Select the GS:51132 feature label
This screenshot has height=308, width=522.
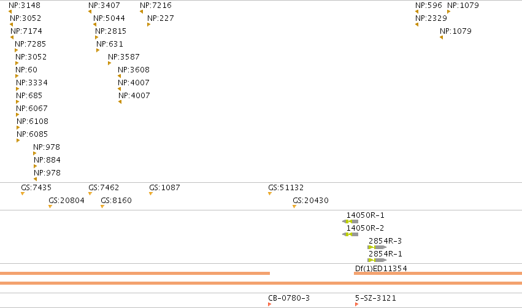tap(286, 188)
